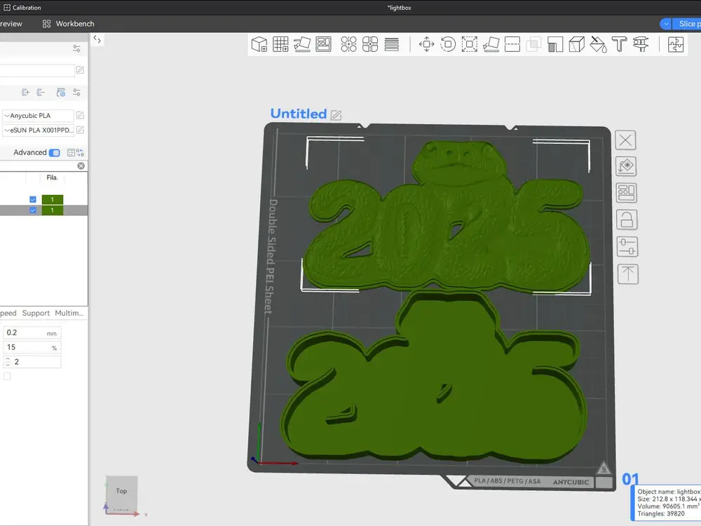
Task: Edit the Anycubic PLA filament preset
Action: 80,116
